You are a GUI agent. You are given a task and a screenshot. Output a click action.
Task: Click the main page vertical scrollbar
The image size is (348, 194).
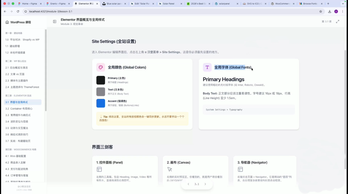(345, 109)
